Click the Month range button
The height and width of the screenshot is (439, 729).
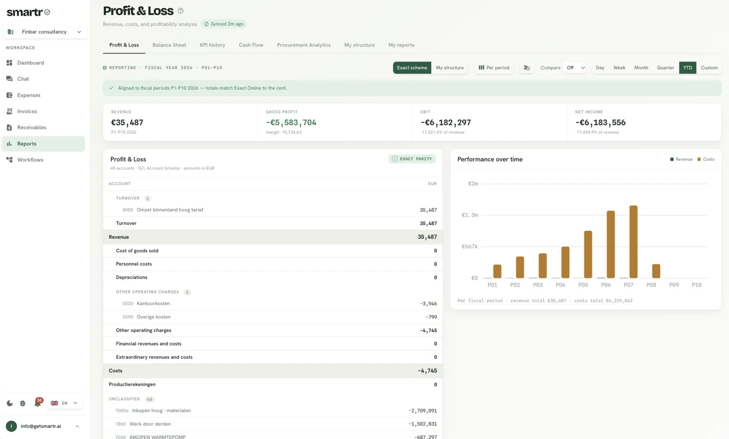pyautogui.click(x=641, y=67)
